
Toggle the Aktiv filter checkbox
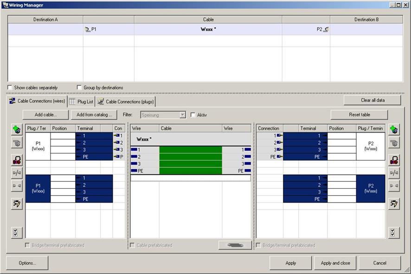[193, 115]
